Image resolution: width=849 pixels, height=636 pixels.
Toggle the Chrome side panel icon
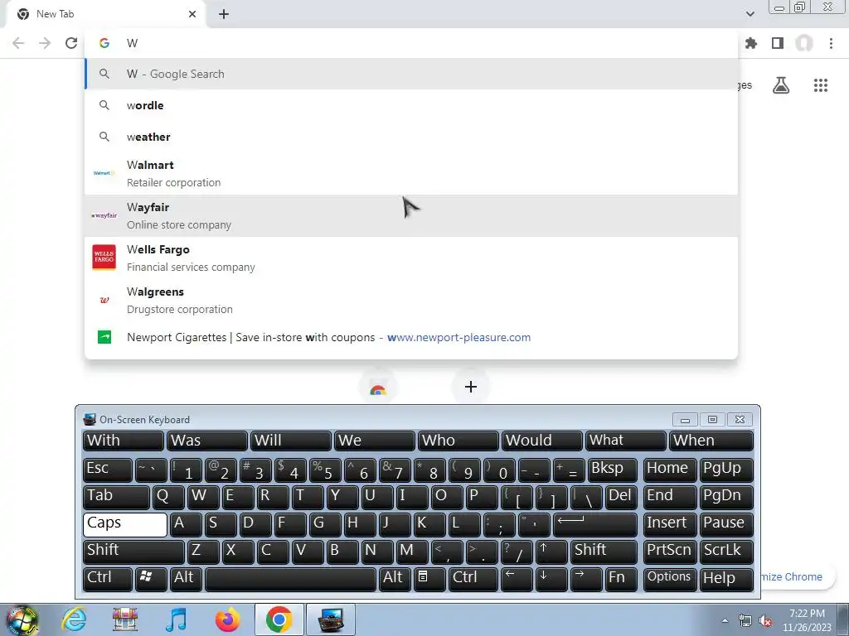click(778, 43)
